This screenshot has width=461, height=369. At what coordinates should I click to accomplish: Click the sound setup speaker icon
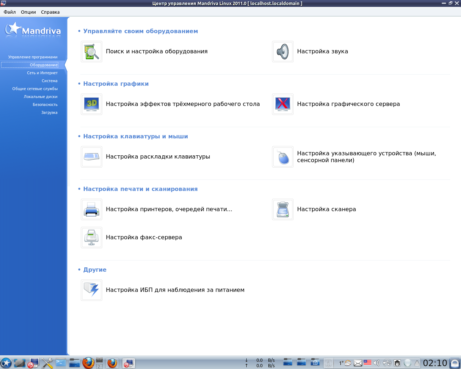tap(283, 52)
